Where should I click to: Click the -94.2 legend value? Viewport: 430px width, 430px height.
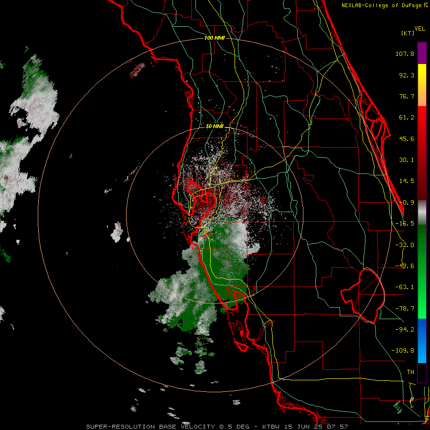(405, 330)
